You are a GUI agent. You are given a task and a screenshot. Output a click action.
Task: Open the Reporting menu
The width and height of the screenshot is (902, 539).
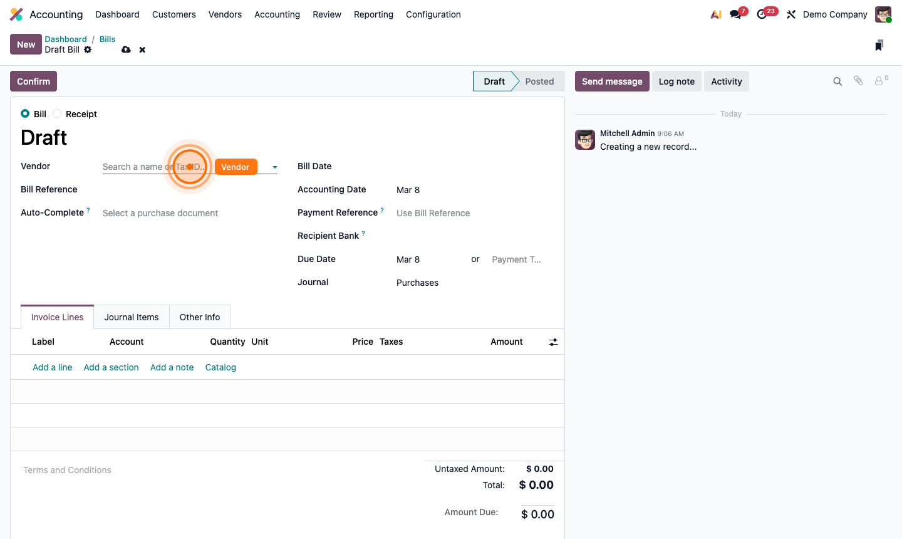point(373,14)
